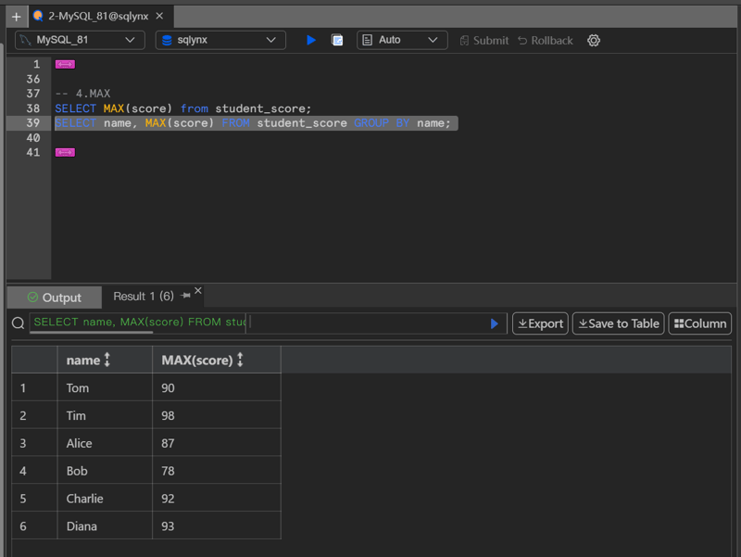Select the cell containing Charlie

105,499
